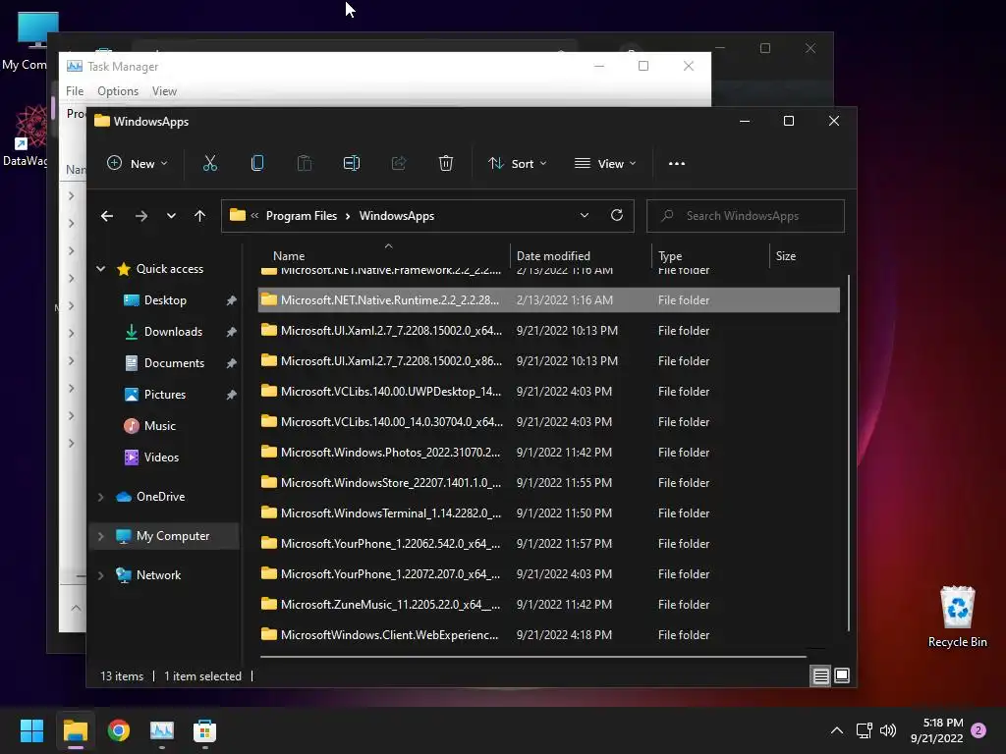Select Microsoft.YourPhone_1.22072.207.0 folder

[548, 573]
